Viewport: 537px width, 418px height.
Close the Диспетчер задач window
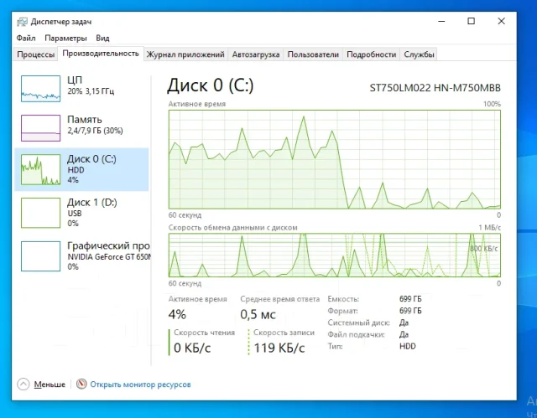click(502, 21)
